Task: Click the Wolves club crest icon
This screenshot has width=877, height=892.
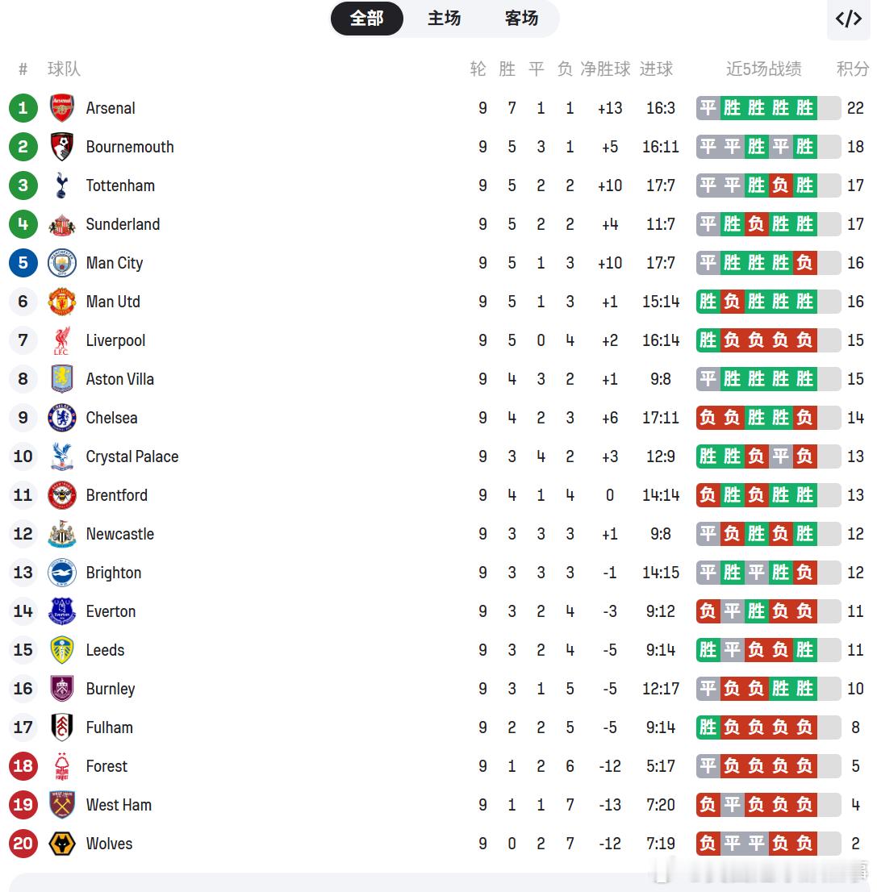Action: coord(62,844)
